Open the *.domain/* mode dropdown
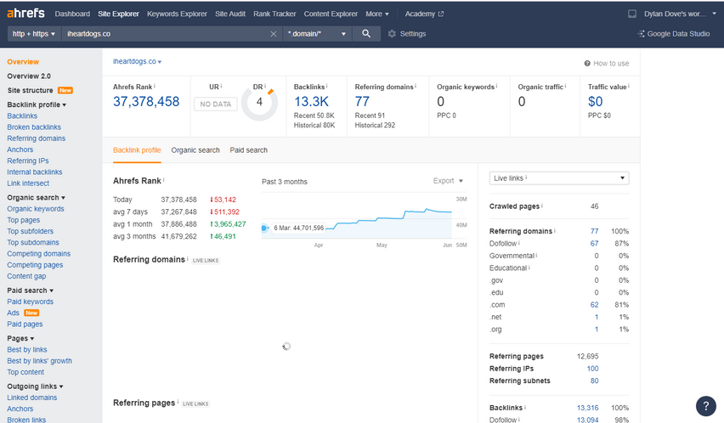The height and width of the screenshot is (423, 724). 317,34
